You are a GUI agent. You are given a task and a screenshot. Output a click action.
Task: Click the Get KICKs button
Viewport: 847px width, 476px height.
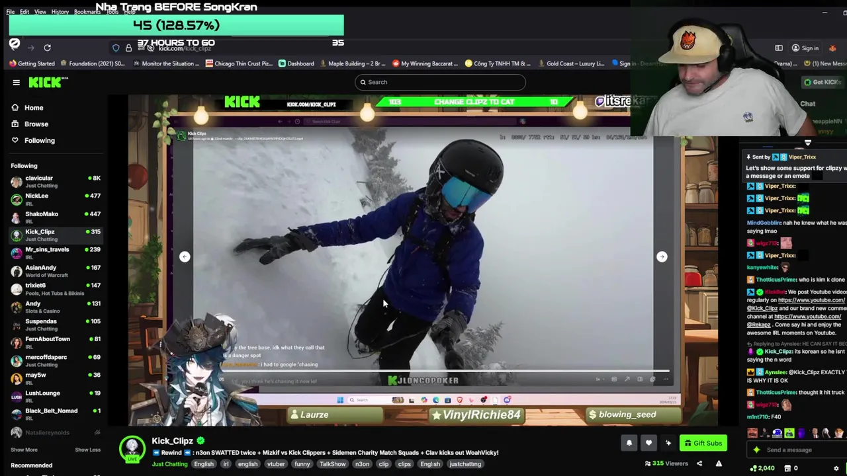822,82
